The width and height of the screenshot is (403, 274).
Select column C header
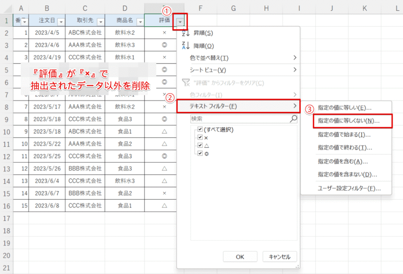[85, 8]
